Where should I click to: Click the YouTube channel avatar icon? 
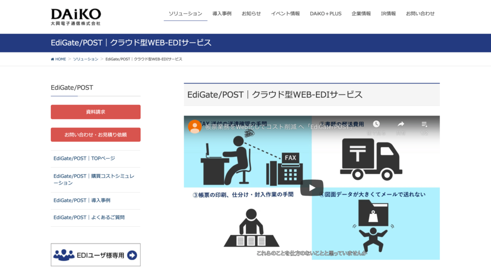point(195,127)
